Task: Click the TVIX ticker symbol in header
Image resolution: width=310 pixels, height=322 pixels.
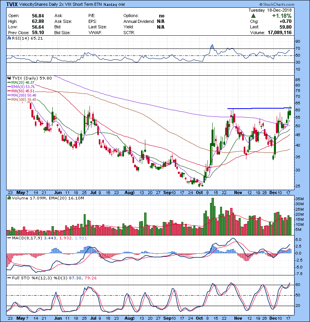Action: (x=12, y=4)
